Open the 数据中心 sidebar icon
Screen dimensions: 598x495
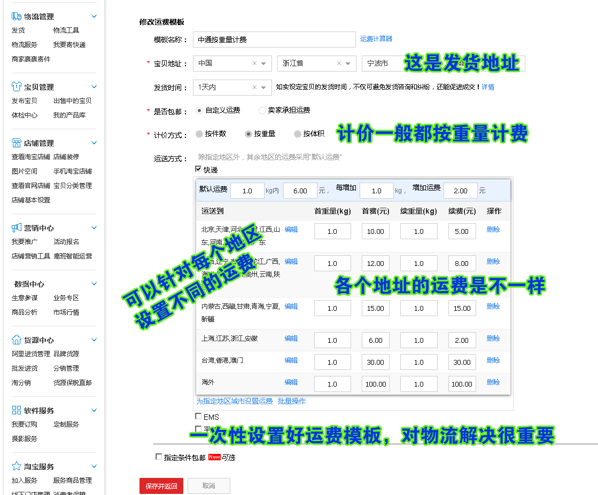[12, 284]
